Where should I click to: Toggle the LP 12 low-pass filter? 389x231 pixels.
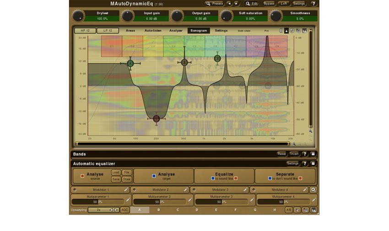coord(108,31)
